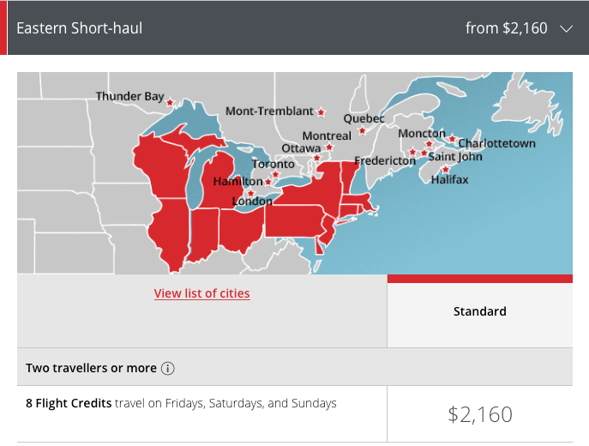Click the Mont-Tremblant star marker
This screenshot has height=446, width=589.
click(321, 112)
